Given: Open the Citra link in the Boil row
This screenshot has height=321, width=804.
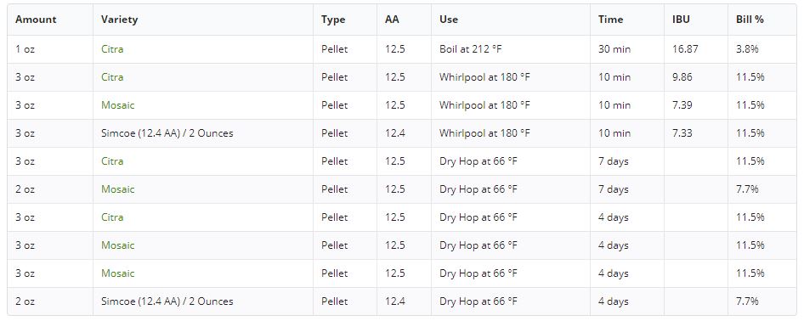Looking at the screenshot, I should point(112,49).
